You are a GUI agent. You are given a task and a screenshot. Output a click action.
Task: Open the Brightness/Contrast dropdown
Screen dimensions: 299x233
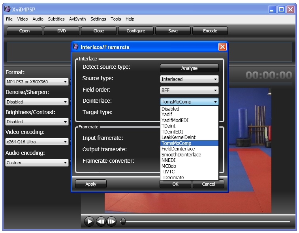click(37, 122)
